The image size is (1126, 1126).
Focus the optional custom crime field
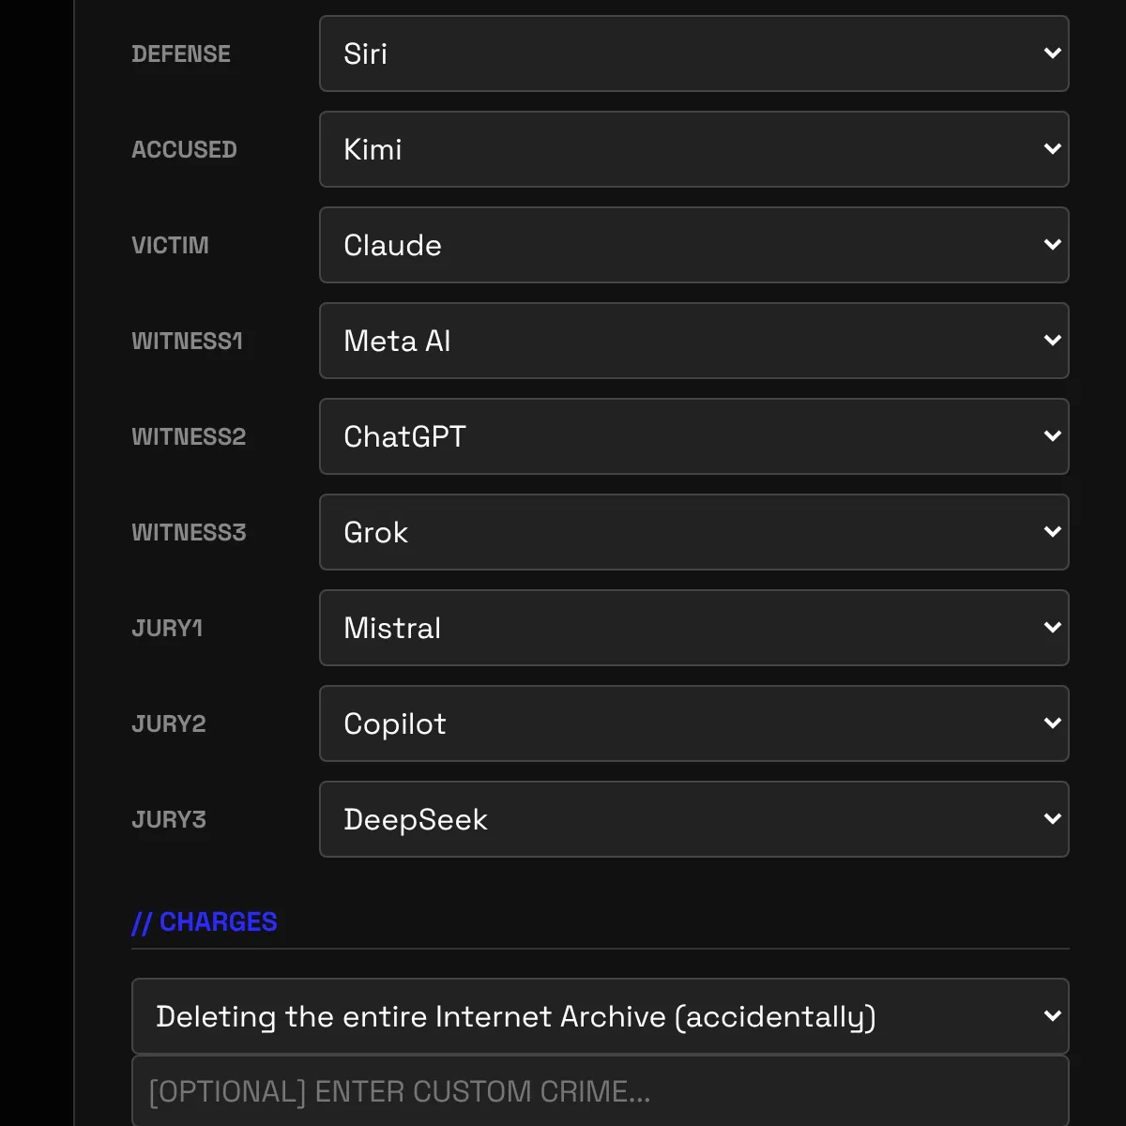[600, 1091]
